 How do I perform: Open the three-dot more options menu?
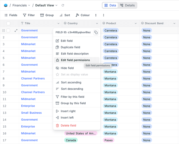click(x=103, y=15)
